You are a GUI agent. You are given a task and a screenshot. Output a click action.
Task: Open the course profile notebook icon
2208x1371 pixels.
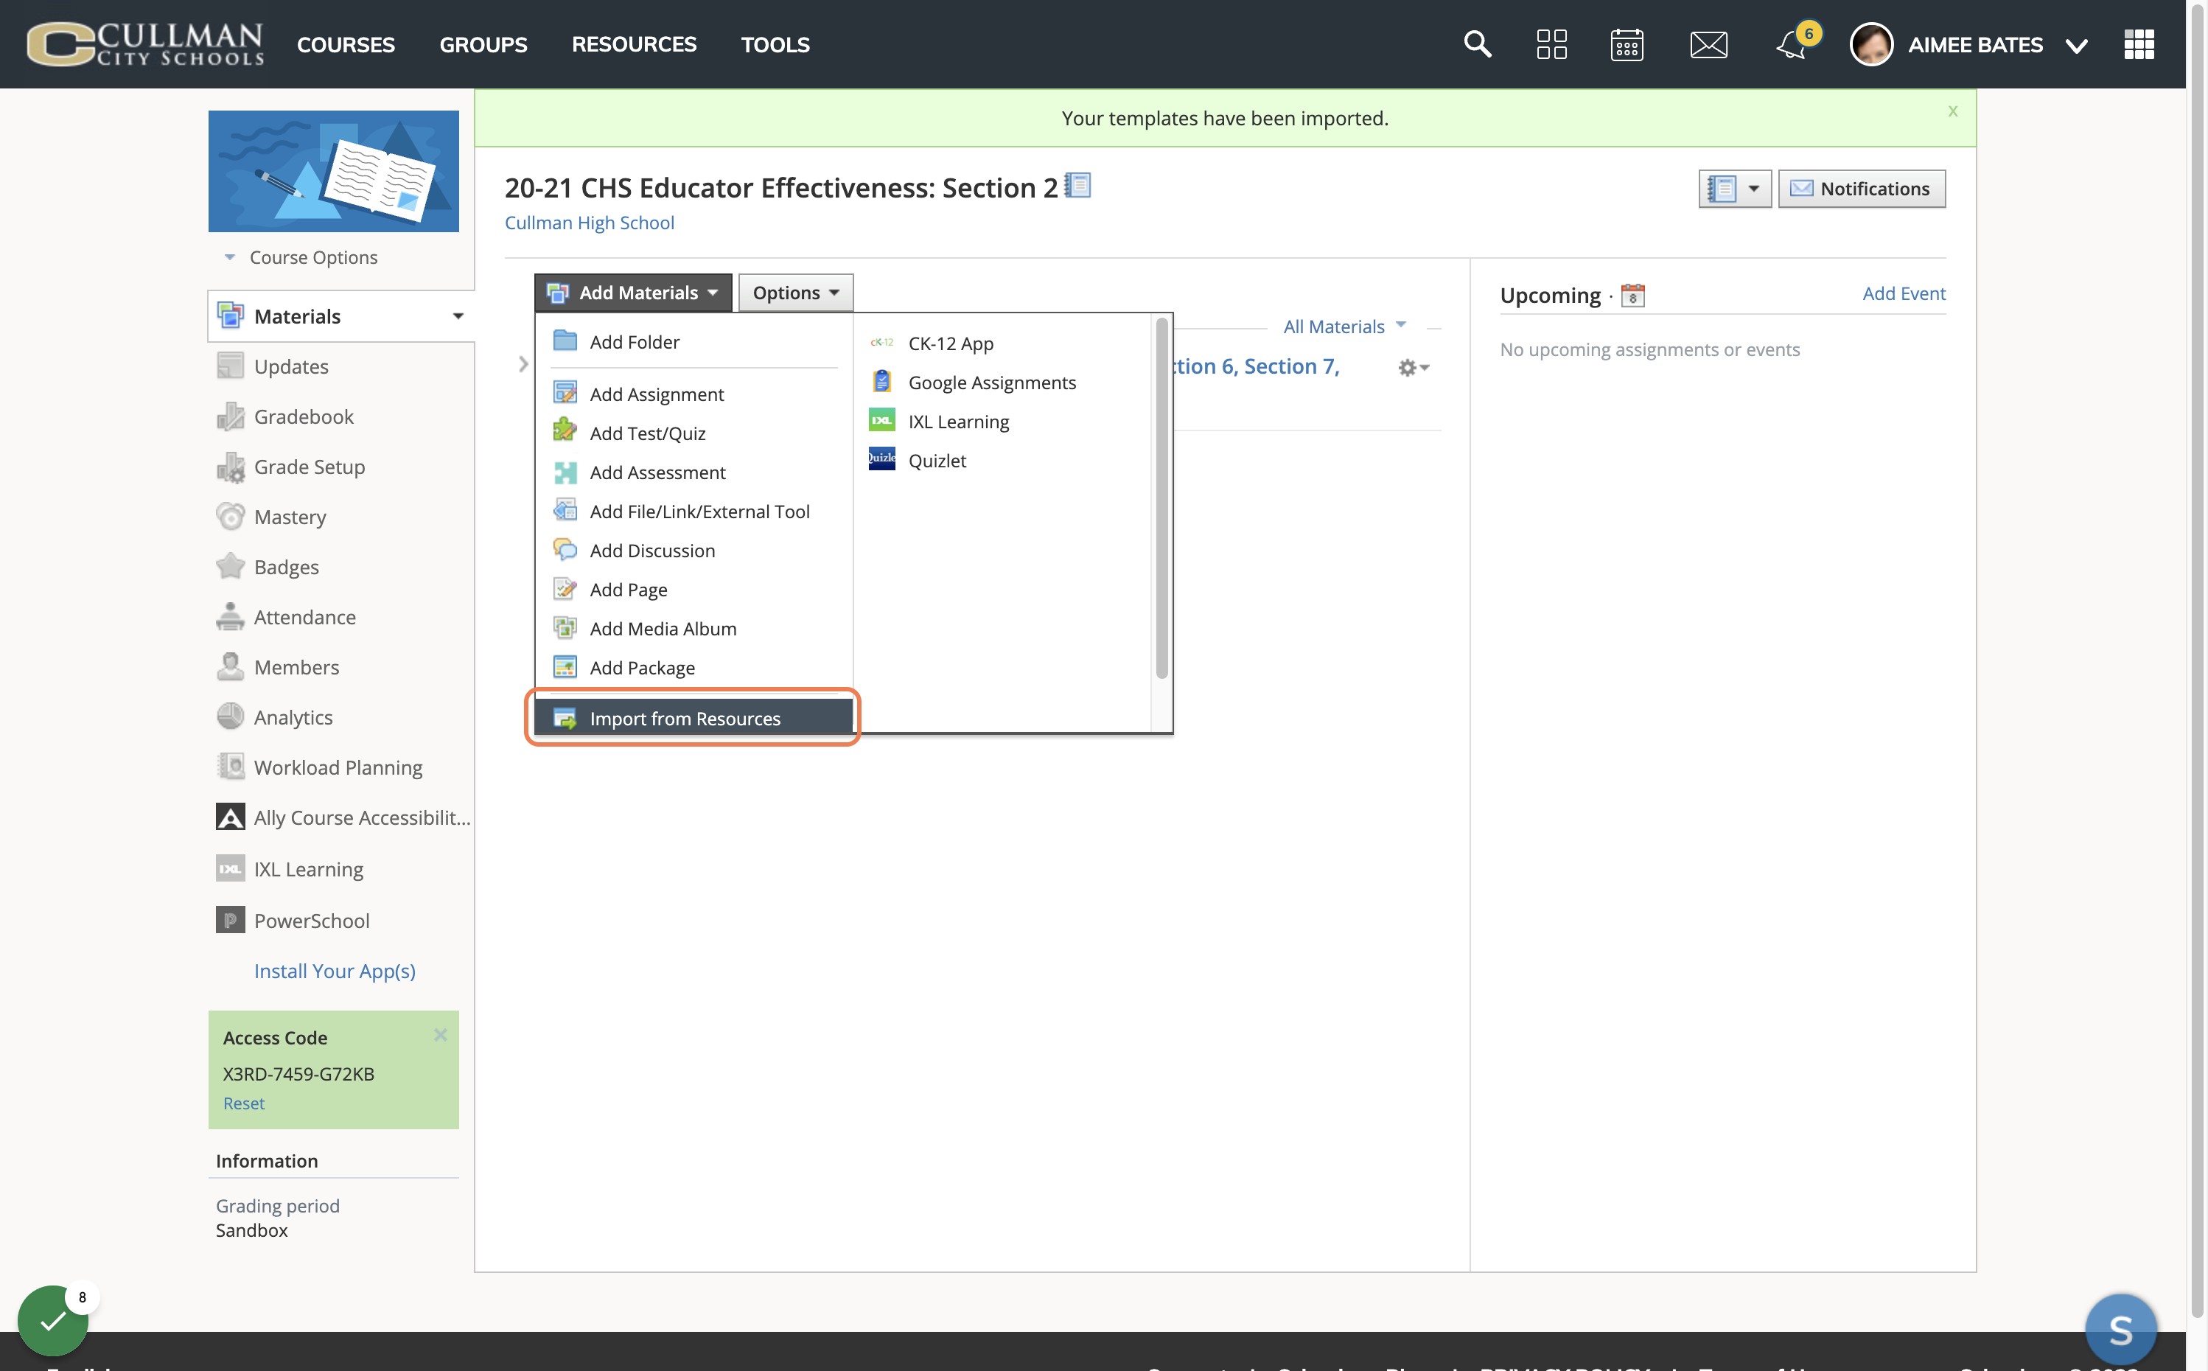[x=1077, y=186]
